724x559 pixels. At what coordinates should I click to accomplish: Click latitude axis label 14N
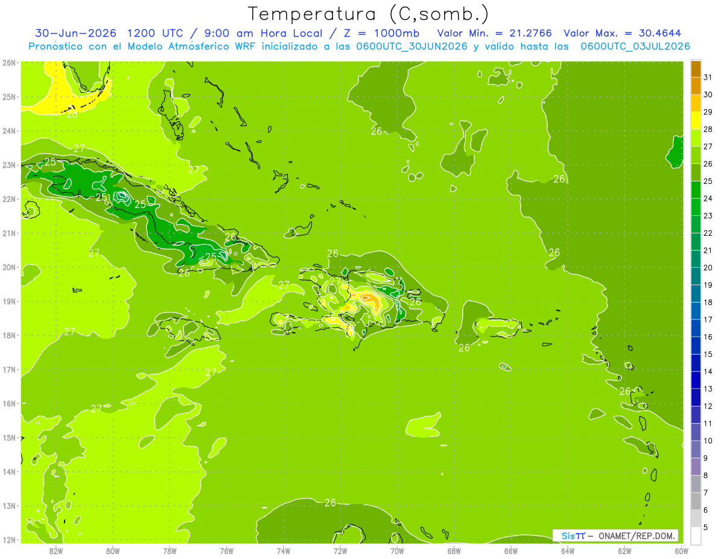[x=9, y=472]
